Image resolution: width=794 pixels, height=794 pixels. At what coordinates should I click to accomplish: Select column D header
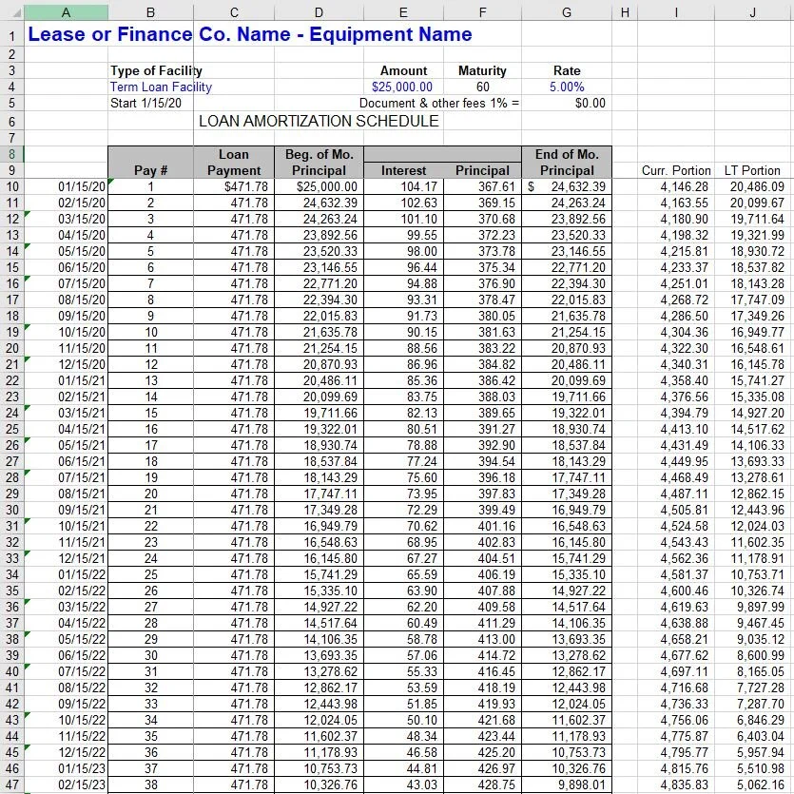319,12
